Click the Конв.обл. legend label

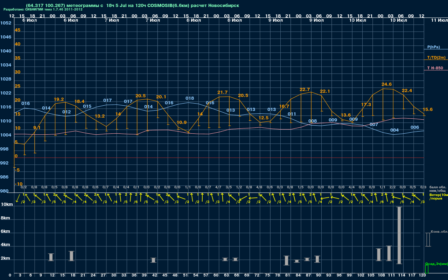(x=439, y=232)
